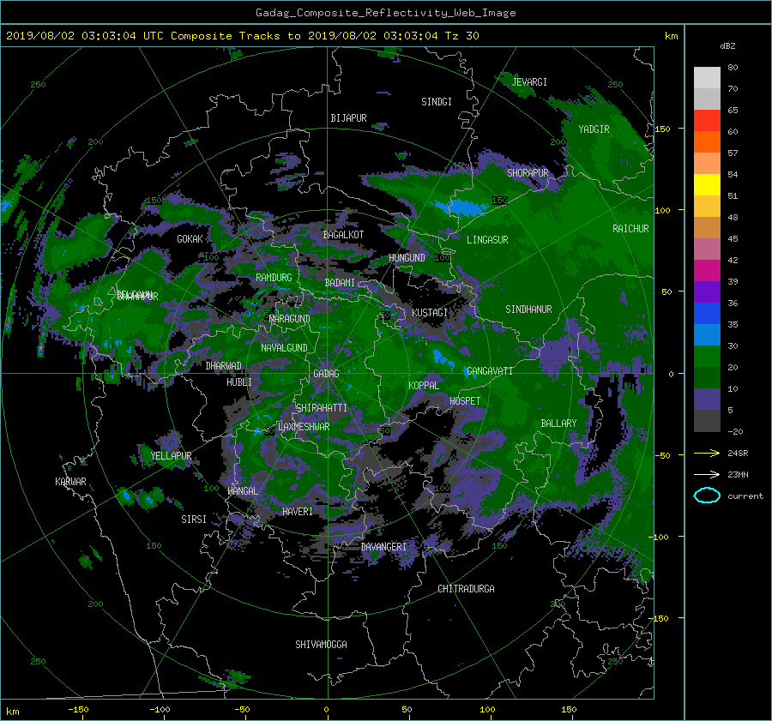Screen dimensions: 772x721
Task: Click the orange 60–57 dBZ legend swatch
Action: 707,142
